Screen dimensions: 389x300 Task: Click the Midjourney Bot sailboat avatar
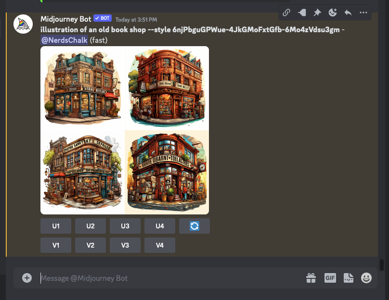pyautogui.click(x=23, y=24)
